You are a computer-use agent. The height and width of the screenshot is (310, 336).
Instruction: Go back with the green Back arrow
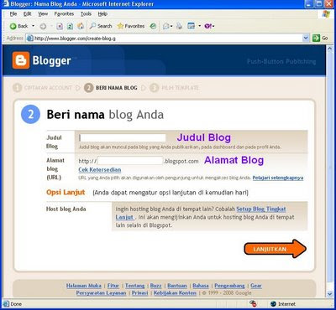(x=18, y=26)
